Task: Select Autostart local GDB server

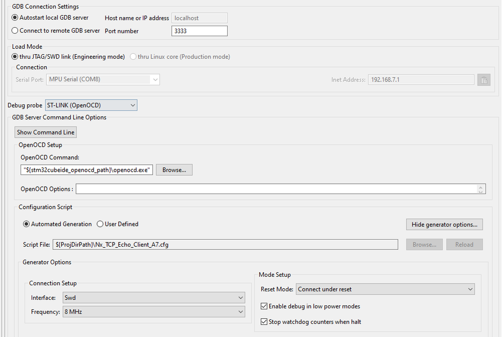Action: tap(15, 18)
